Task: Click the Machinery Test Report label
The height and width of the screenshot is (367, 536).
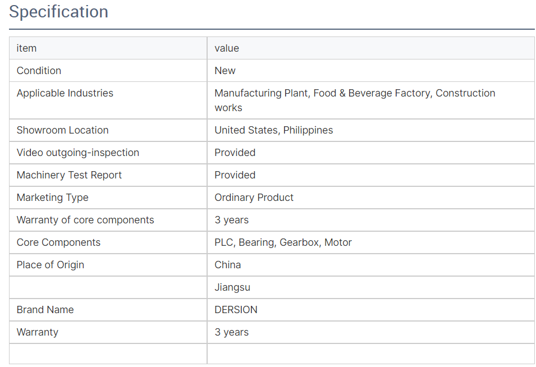Action: point(69,175)
